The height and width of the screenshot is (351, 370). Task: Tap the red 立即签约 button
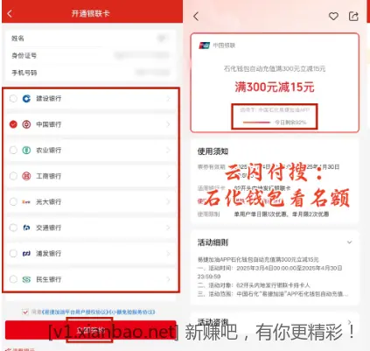[x=90, y=330]
